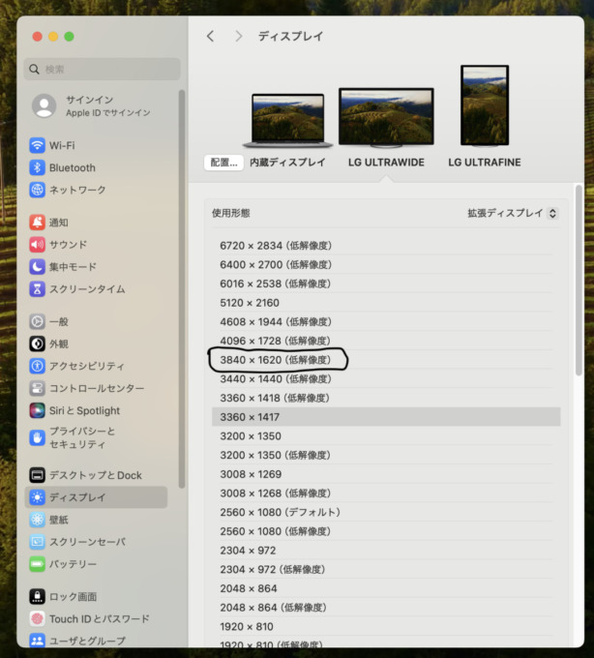Open サウンド speaker icon
The image size is (594, 658).
pos(37,244)
